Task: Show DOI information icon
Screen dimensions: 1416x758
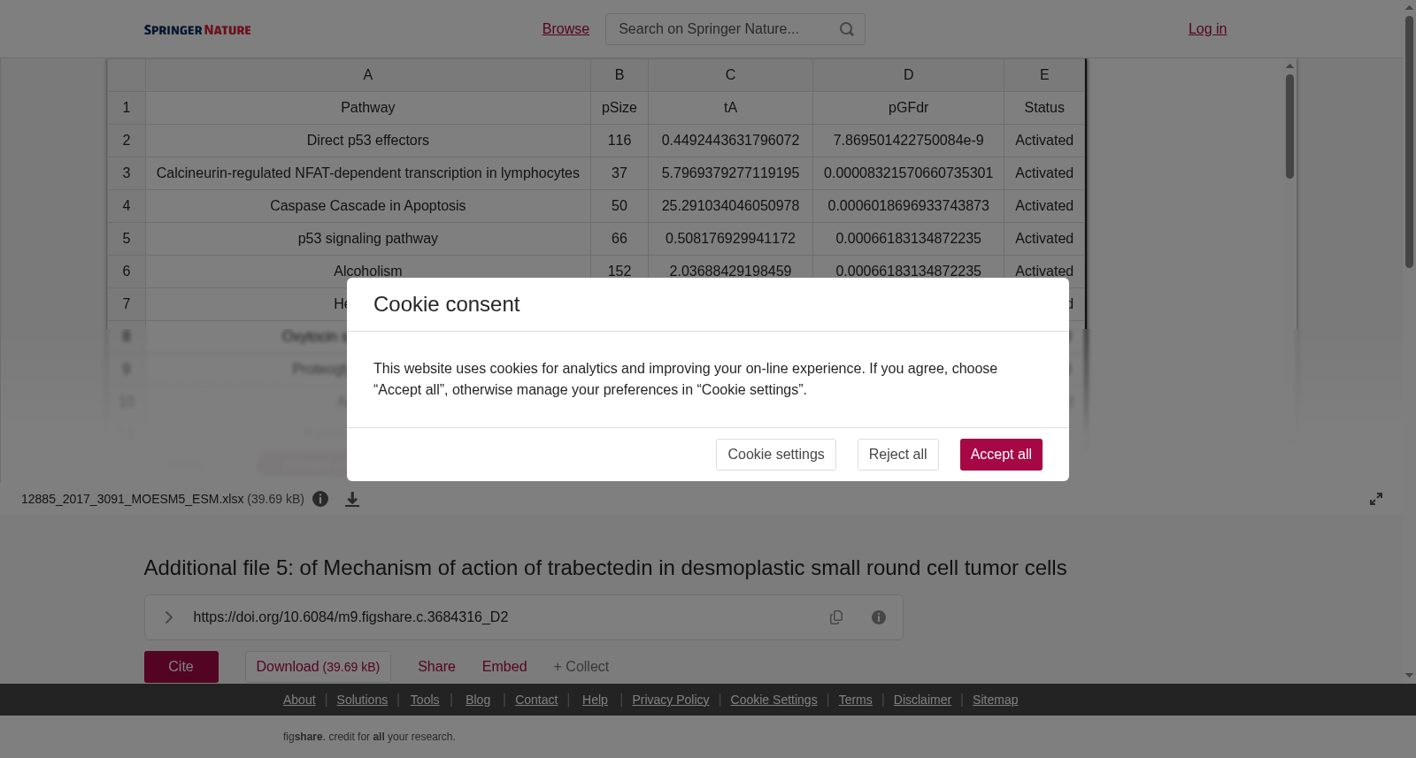Action: 879,617
